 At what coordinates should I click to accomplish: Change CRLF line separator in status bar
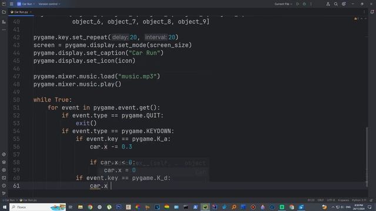click(321, 200)
